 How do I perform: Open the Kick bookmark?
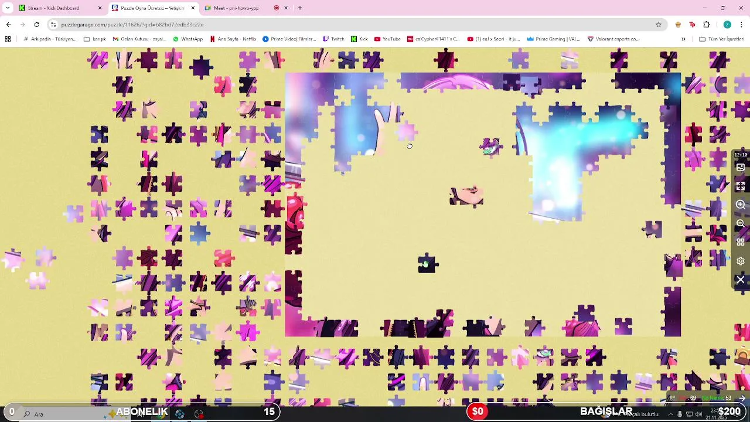click(359, 39)
